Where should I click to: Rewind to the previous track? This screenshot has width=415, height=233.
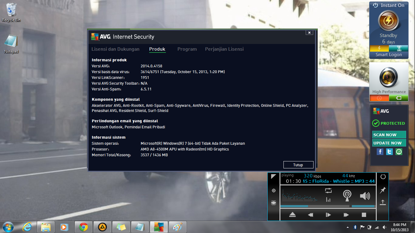click(310, 215)
